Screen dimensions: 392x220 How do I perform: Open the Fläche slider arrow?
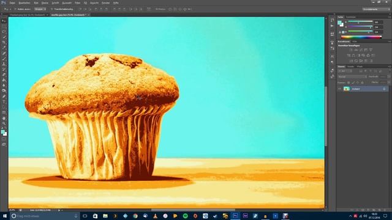389,82
